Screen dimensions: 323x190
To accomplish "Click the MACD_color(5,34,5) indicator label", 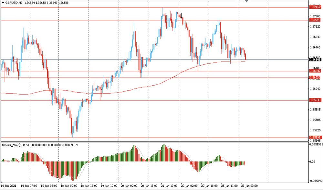I will point(16,145).
